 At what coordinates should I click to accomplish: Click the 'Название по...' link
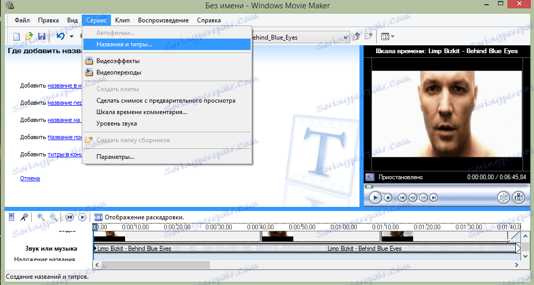click(x=65, y=137)
